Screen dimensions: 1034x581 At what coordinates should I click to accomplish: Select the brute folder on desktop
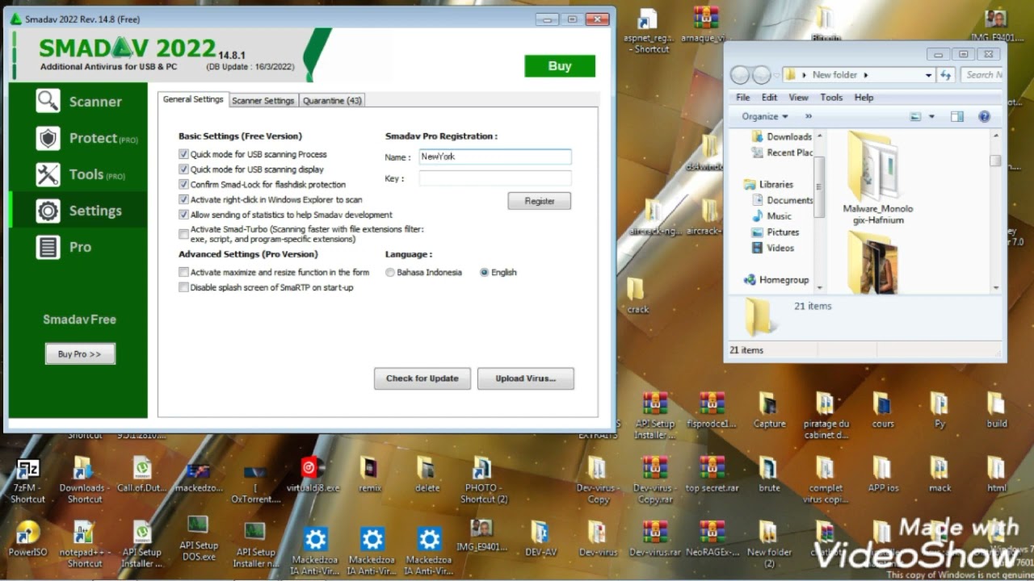click(x=769, y=475)
